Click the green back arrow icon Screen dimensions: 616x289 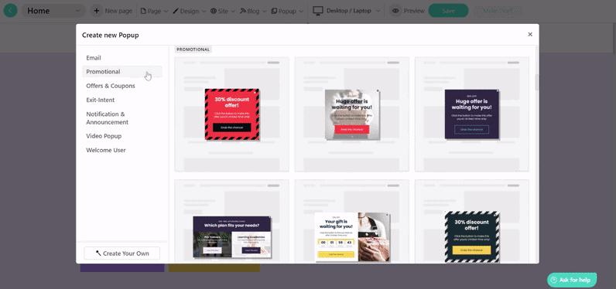(x=11, y=11)
